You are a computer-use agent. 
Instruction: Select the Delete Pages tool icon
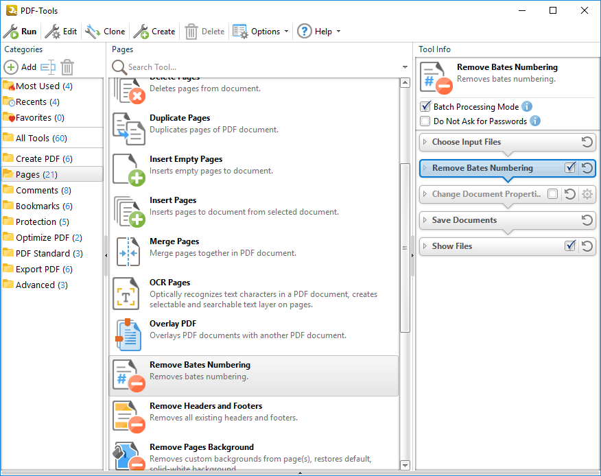(130, 91)
